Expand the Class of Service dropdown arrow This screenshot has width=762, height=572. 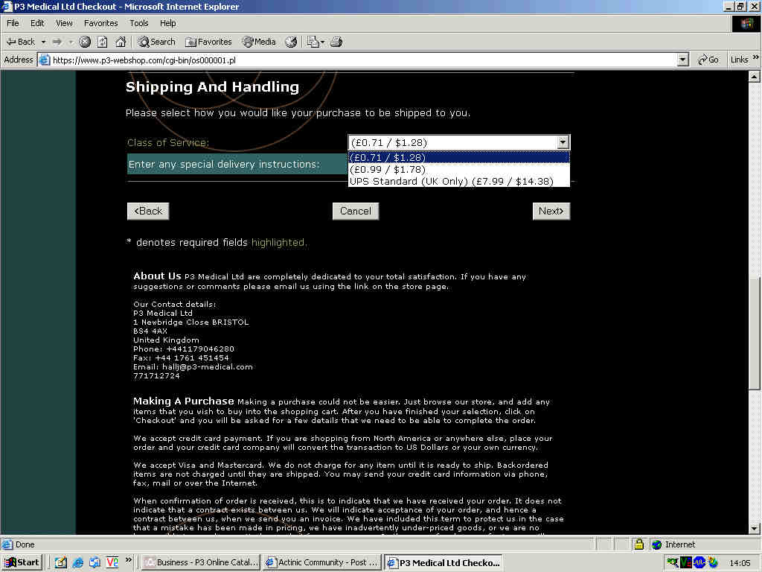click(563, 142)
